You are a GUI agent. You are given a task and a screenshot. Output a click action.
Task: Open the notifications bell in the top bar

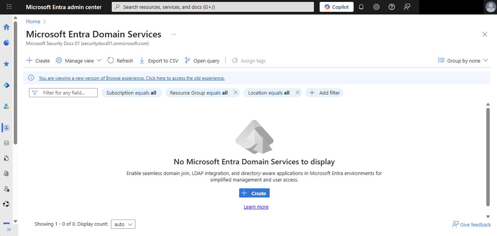tap(361, 6)
